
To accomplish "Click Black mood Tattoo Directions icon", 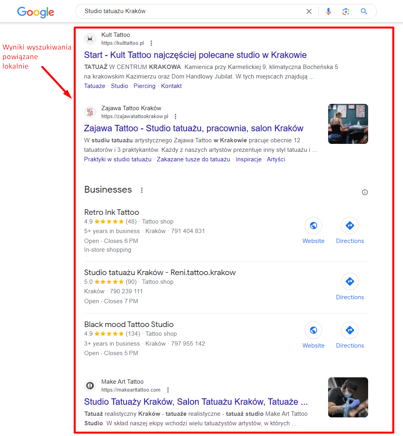I will pos(350,330).
